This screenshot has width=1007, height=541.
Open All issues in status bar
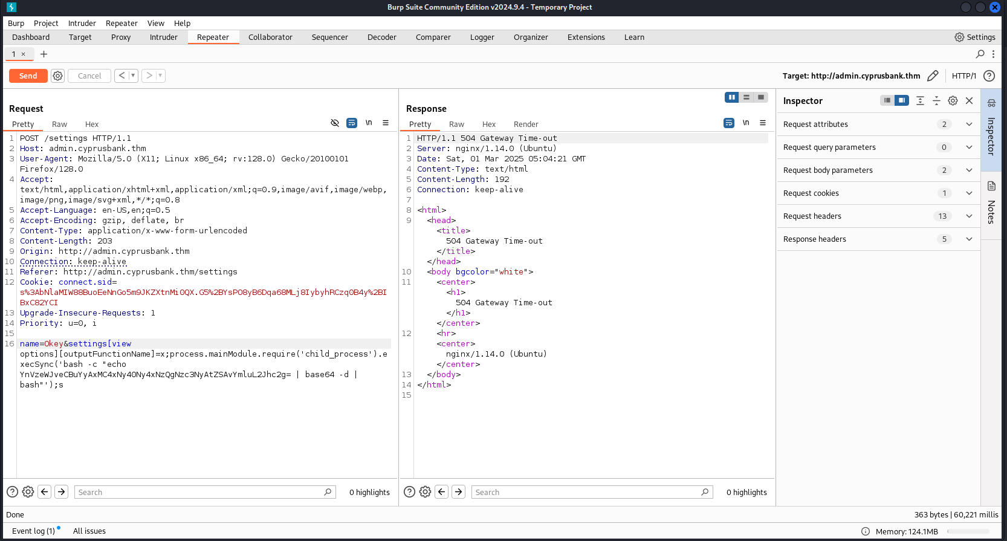point(89,531)
